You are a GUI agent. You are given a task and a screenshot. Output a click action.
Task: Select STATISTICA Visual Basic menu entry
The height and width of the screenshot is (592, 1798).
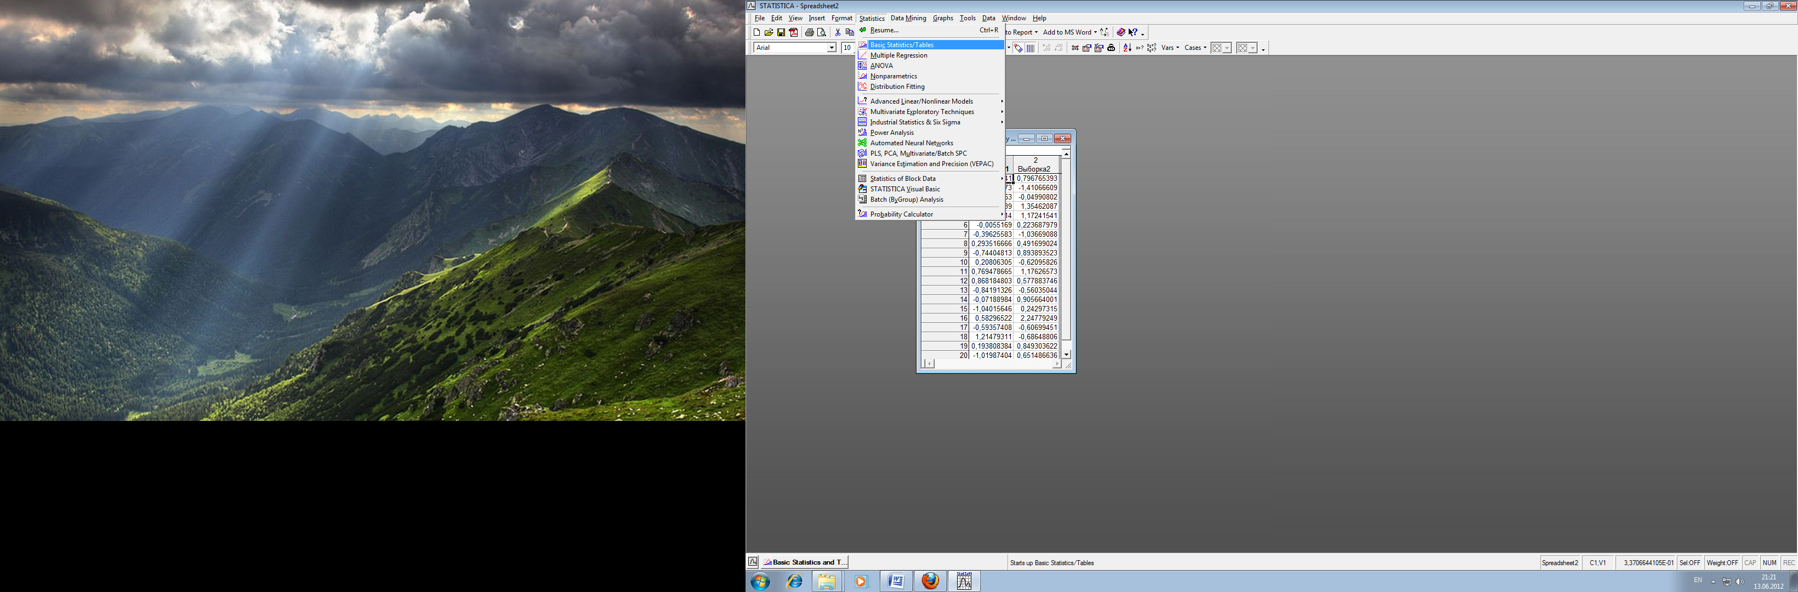point(930,189)
